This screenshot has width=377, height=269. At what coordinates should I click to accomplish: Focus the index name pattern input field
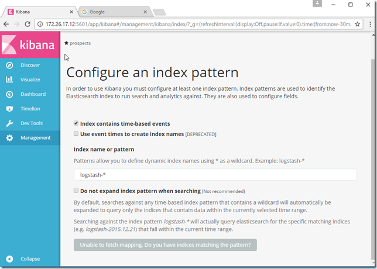click(215, 175)
